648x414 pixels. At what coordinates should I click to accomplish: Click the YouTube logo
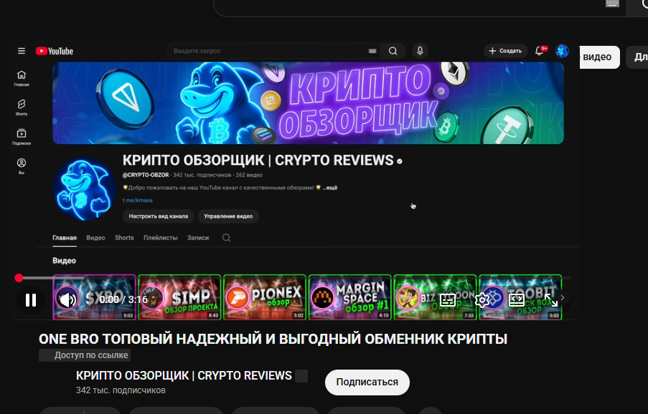point(55,51)
